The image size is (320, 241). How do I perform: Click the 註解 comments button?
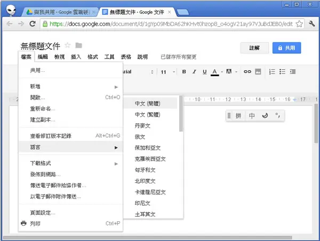click(254, 48)
